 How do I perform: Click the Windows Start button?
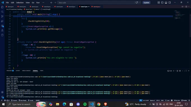3,104
